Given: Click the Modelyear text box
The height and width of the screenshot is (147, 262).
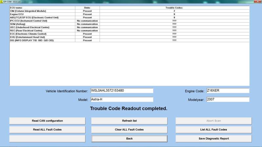Looking at the screenshot, I should [228, 100].
